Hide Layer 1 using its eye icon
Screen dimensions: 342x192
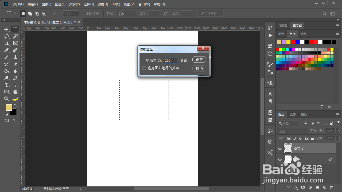tap(280, 149)
